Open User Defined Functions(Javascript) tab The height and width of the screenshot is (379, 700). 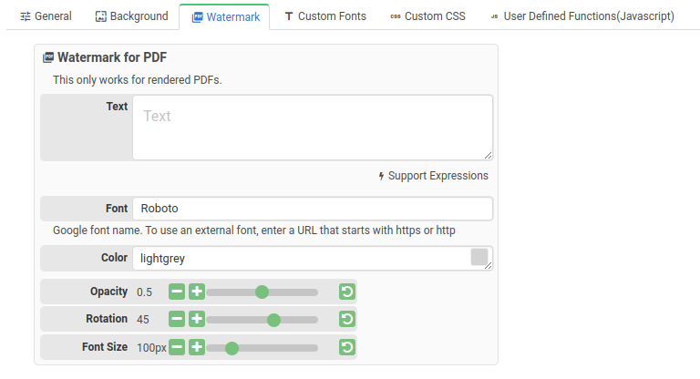coord(582,16)
